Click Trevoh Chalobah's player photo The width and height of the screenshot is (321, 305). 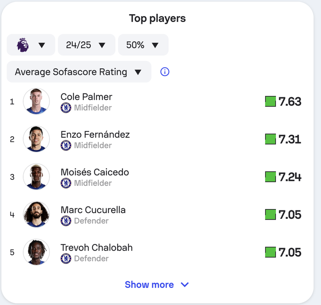36,252
